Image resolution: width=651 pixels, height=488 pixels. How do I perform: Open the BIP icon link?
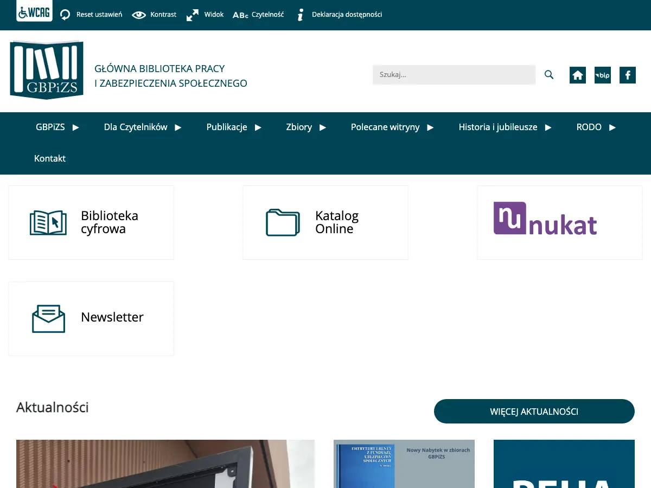[603, 75]
